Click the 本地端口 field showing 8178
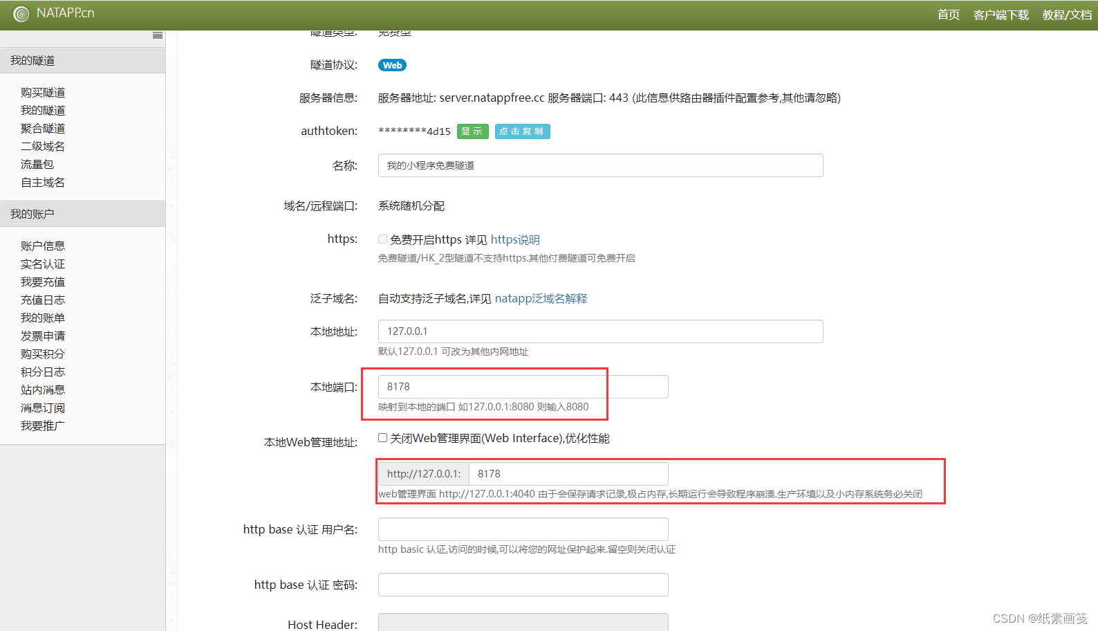 [x=523, y=387]
